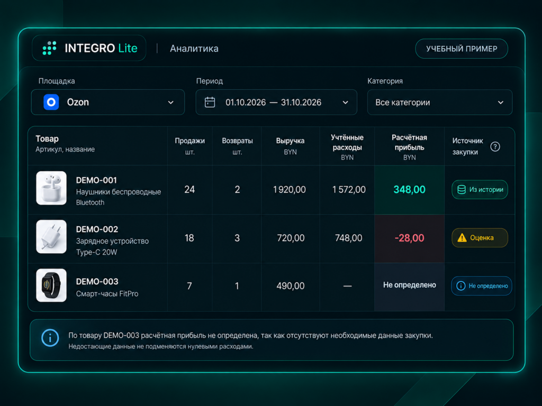The width and height of the screenshot is (542, 406).
Task: Click the Из истории source badge
Action: (480, 190)
